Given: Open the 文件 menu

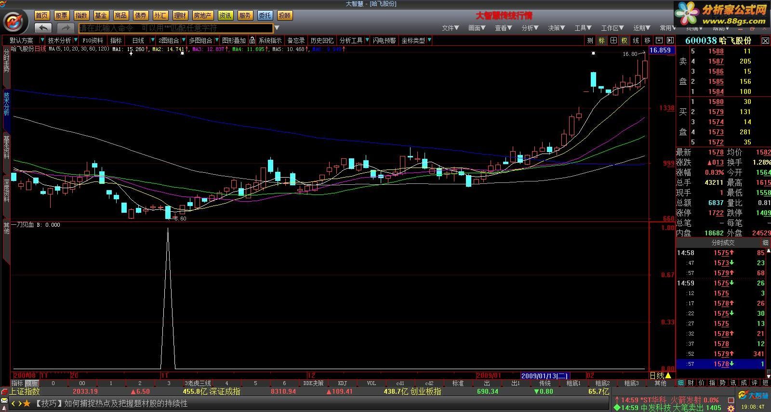Looking at the screenshot, I should click(451, 28).
